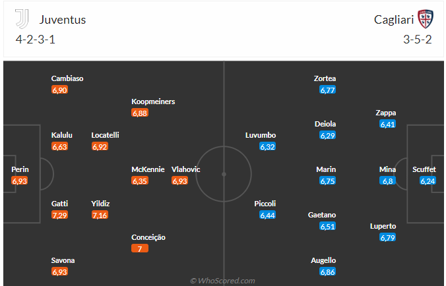Click Yildiz's 7,16 rating badge

100,215
